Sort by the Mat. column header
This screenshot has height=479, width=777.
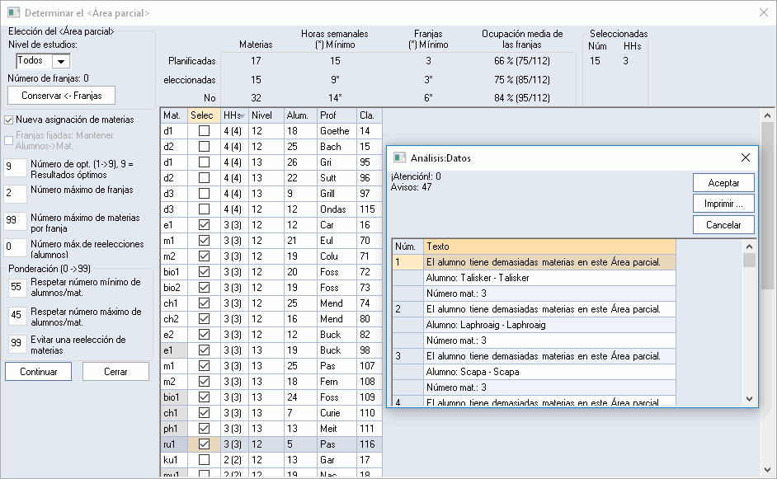[x=174, y=115]
